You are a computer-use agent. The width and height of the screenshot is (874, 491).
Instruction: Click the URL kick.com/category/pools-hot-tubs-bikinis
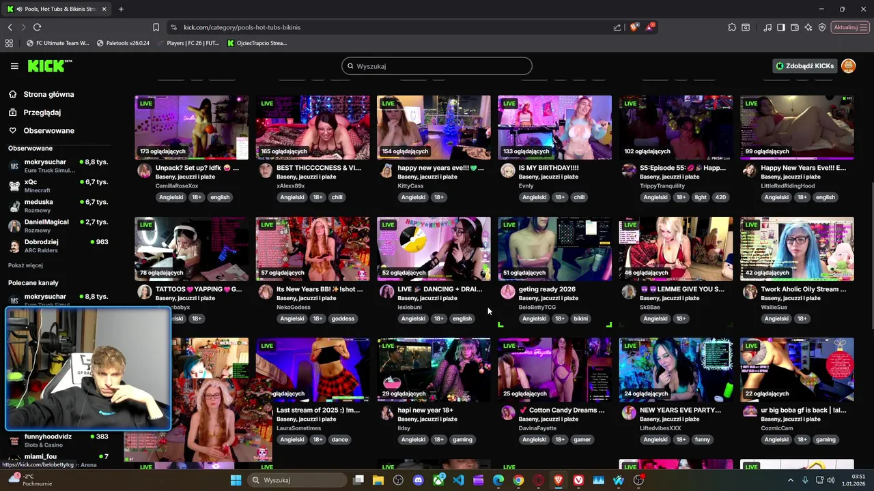click(x=242, y=27)
